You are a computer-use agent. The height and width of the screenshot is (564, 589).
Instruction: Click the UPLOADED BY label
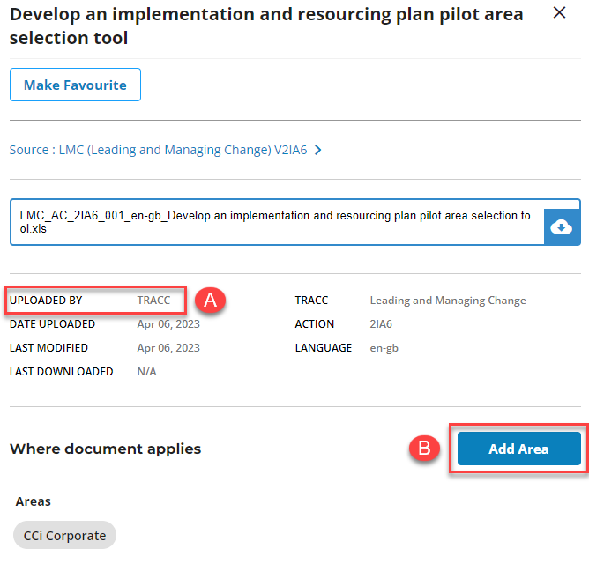(x=46, y=301)
